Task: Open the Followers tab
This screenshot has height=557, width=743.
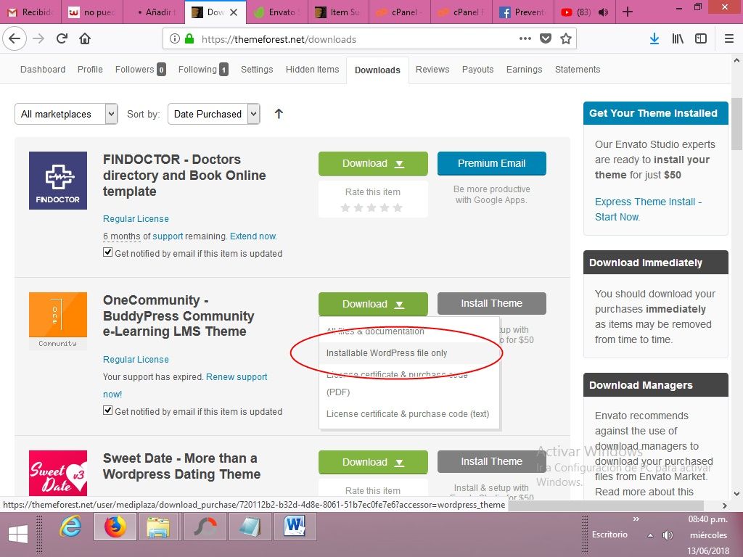Action: [140, 69]
